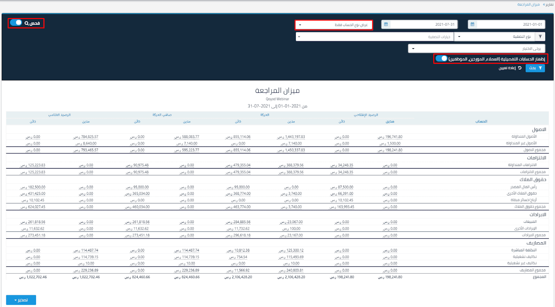Click the الايرادات section heading

538,215
